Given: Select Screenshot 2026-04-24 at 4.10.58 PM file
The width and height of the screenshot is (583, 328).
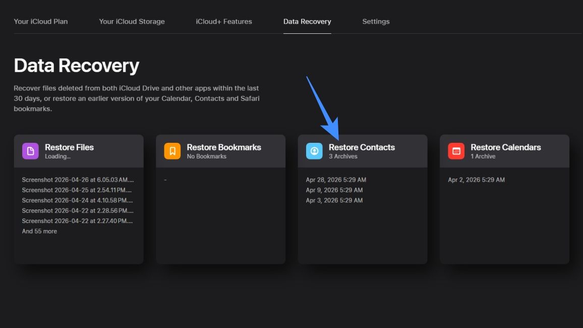Looking at the screenshot, I should (77, 200).
